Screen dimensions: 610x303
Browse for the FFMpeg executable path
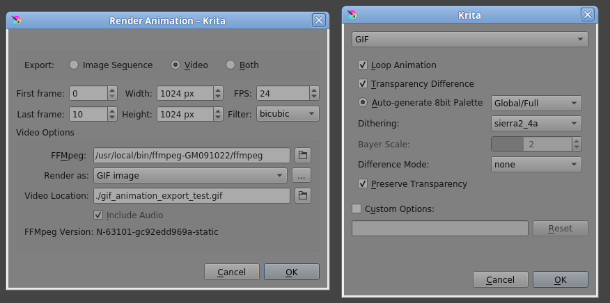click(302, 155)
